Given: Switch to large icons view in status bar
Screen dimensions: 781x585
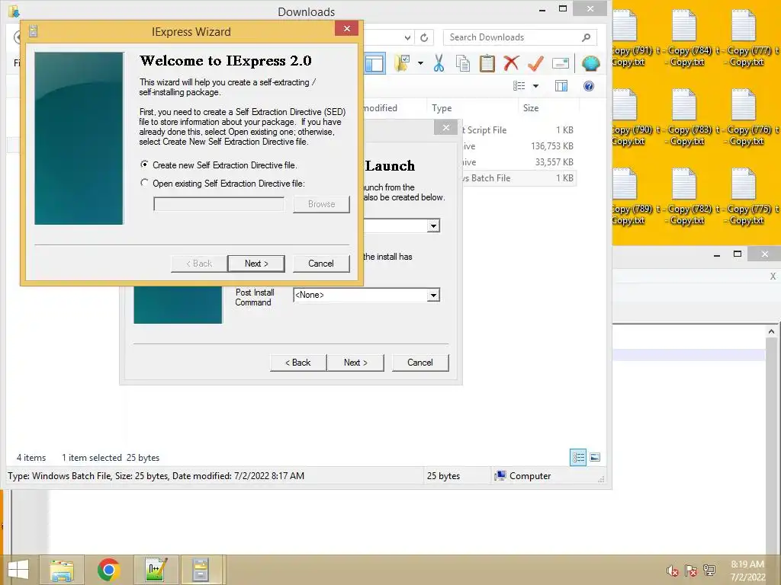Looking at the screenshot, I should coord(595,457).
